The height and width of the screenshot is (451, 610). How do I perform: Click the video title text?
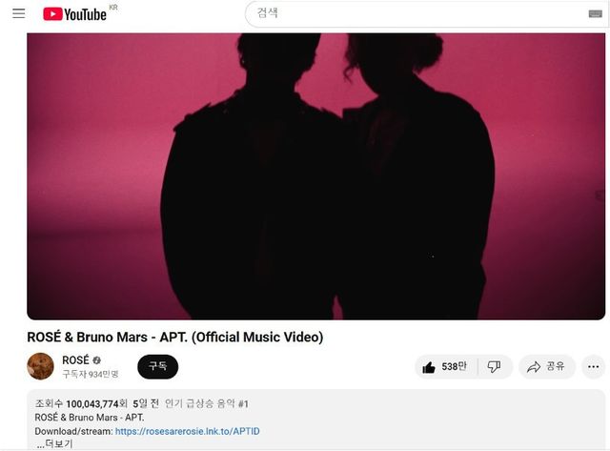[x=175, y=337]
